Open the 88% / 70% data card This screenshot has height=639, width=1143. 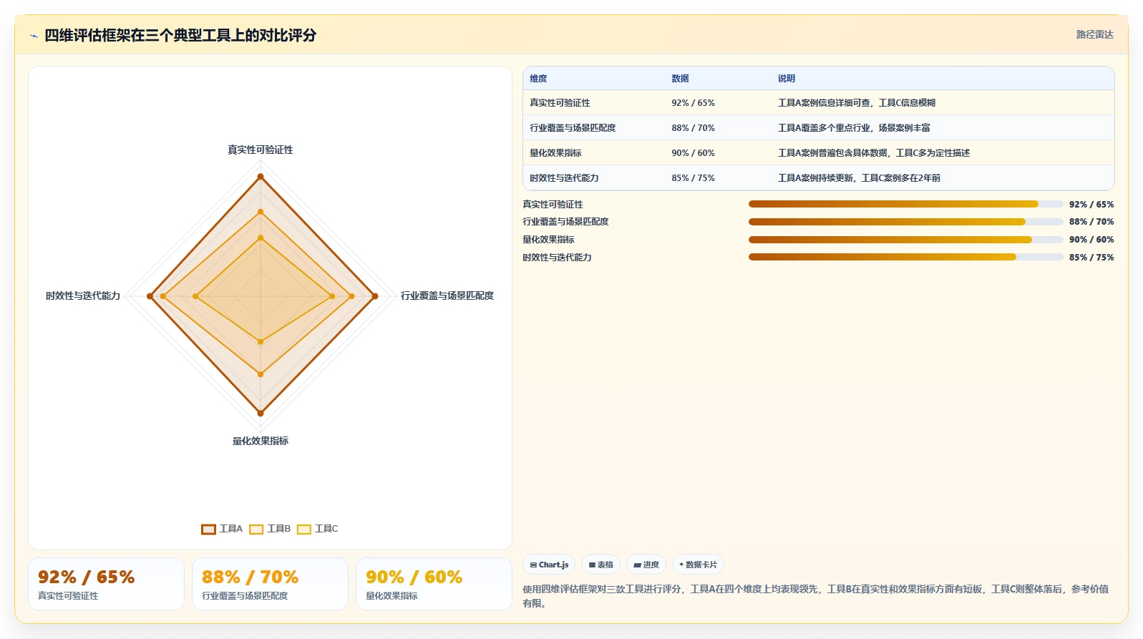tap(270, 584)
